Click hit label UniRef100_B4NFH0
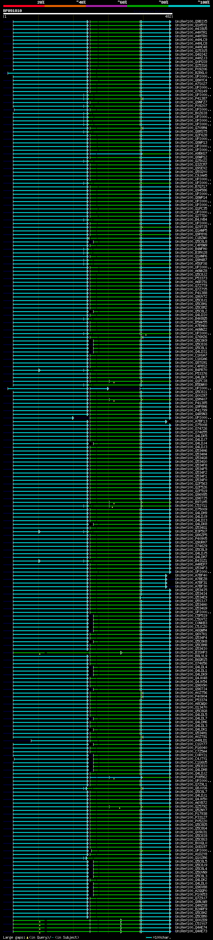Screen dimensions: 213x940 click(191, 249)
